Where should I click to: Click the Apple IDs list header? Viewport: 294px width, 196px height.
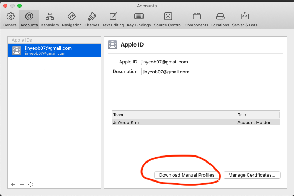[54, 40]
